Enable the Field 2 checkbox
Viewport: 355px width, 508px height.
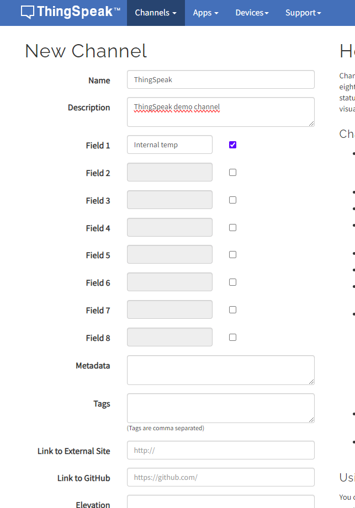[232, 172]
